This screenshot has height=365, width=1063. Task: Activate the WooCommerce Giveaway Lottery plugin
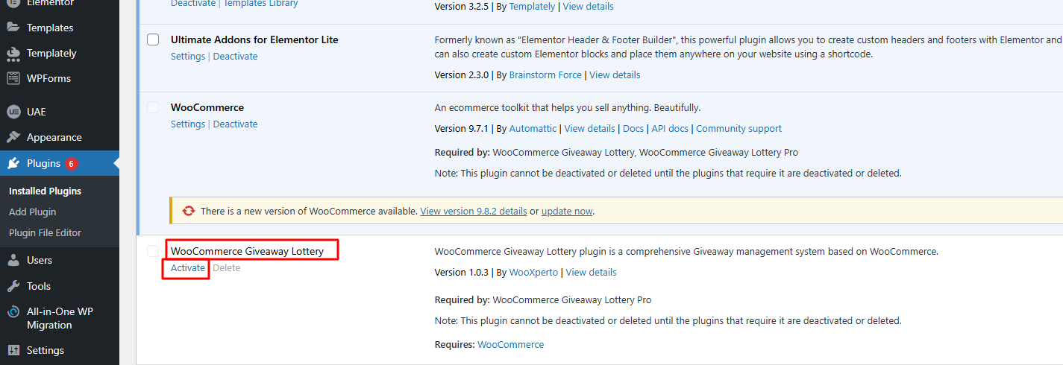tap(187, 267)
